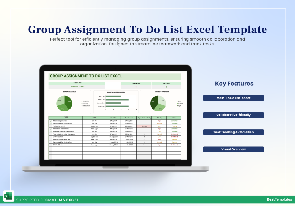This screenshot has height=206, width=295.
Task: Select the pink "Overdue" cell
Action: click(x=144, y=126)
